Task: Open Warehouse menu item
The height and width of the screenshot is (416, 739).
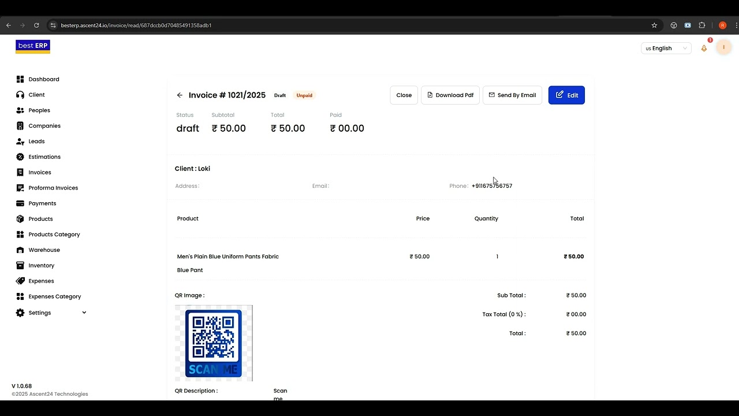Action: coord(44,250)
